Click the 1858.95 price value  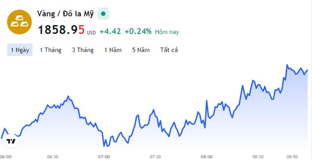tap(61, 30)
